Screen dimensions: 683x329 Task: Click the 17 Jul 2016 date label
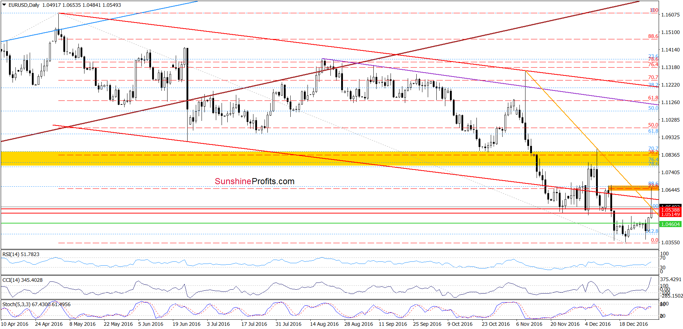tap(254, 324)
